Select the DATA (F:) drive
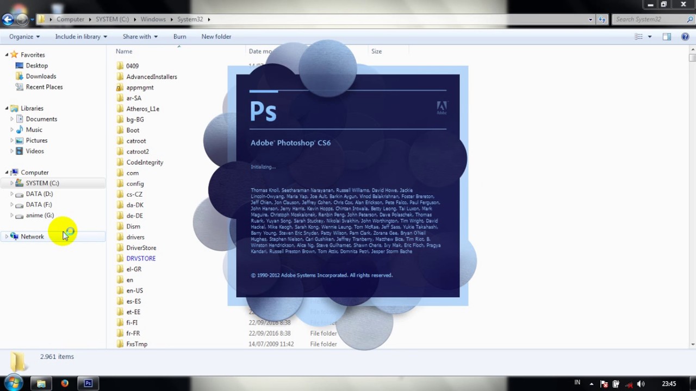The width and height of the screenshot is (696, 391). click(x=39, y=205)
